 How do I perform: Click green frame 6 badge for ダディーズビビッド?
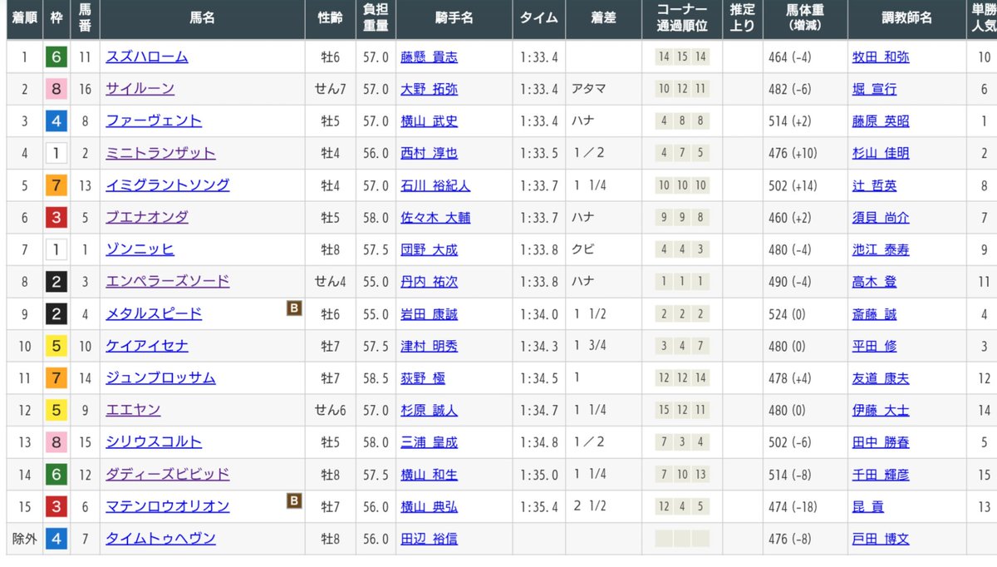coord(56,475)
